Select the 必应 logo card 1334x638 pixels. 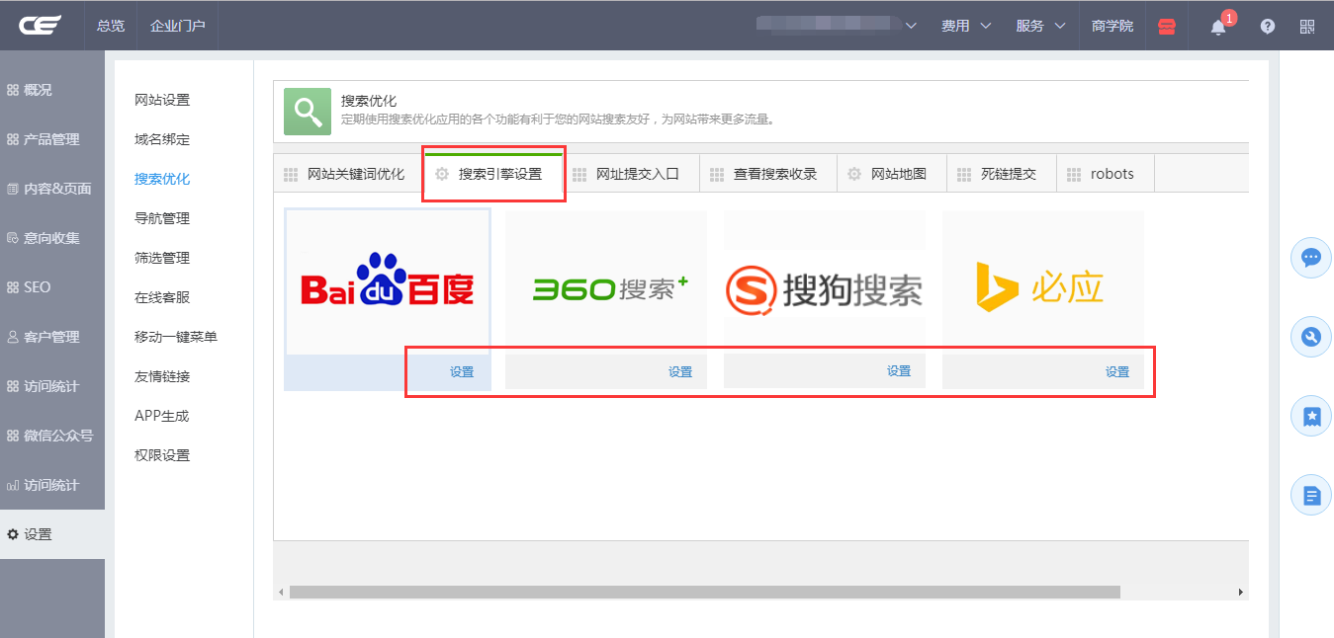click(1042, 282)
